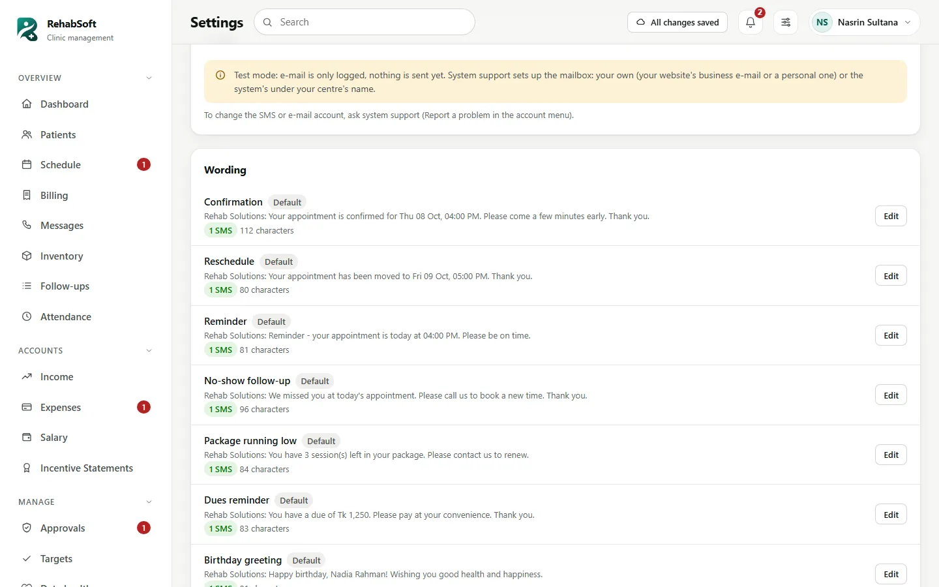Click the Income trend icon

coord(27,377)
